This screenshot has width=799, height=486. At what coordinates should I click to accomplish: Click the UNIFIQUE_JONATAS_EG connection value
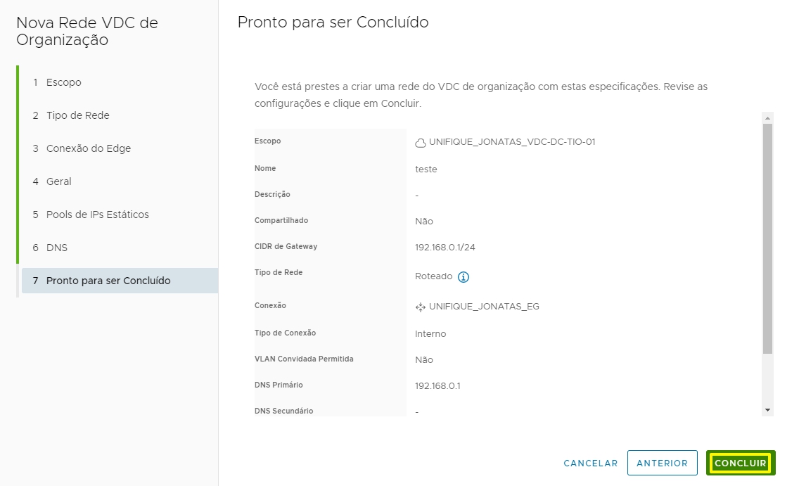[x=484, y=306]
